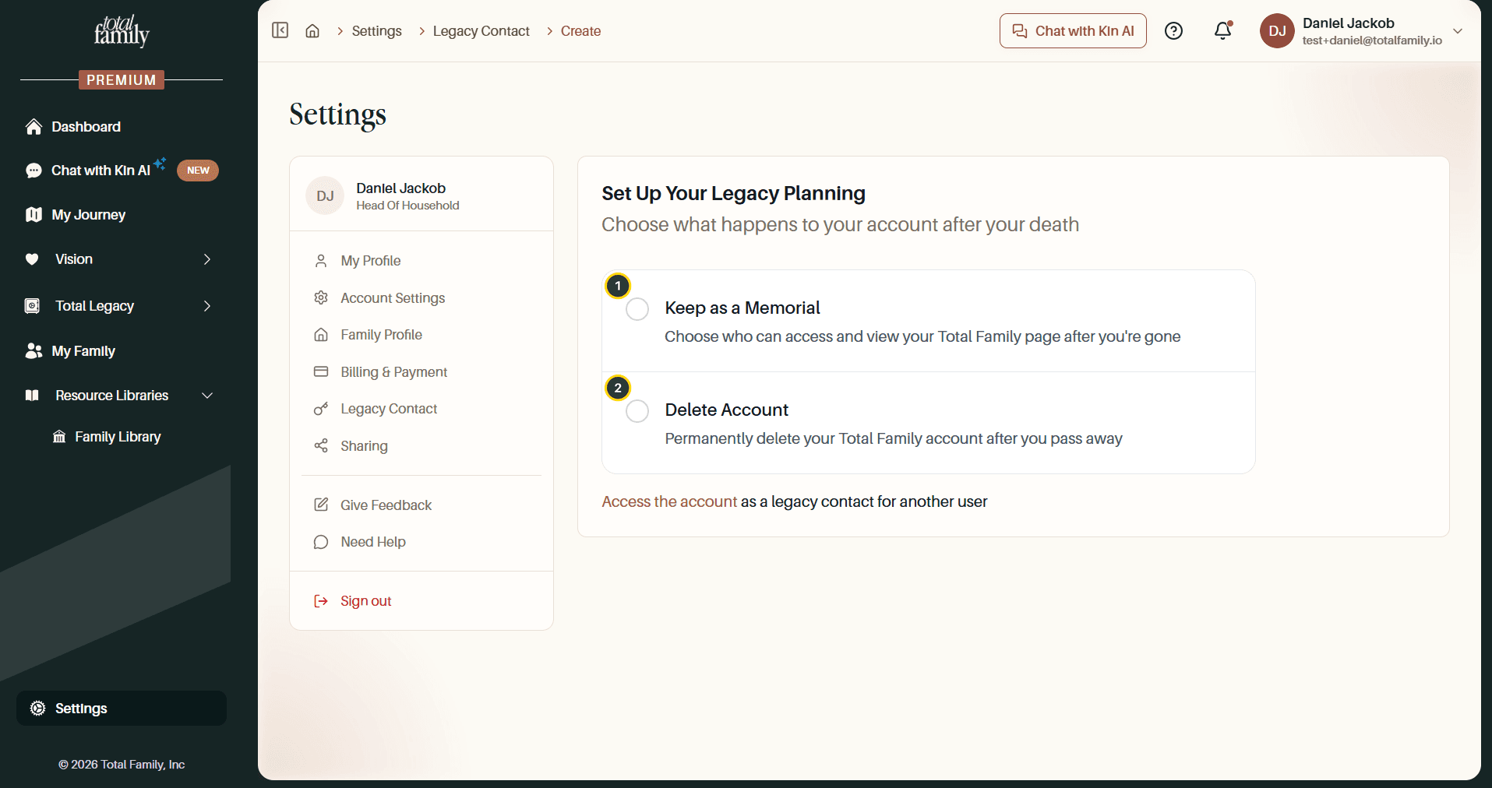This screenshot has height=788, width=1492.
Task: Click the My Family people icon
Action: tap(34, 351)
